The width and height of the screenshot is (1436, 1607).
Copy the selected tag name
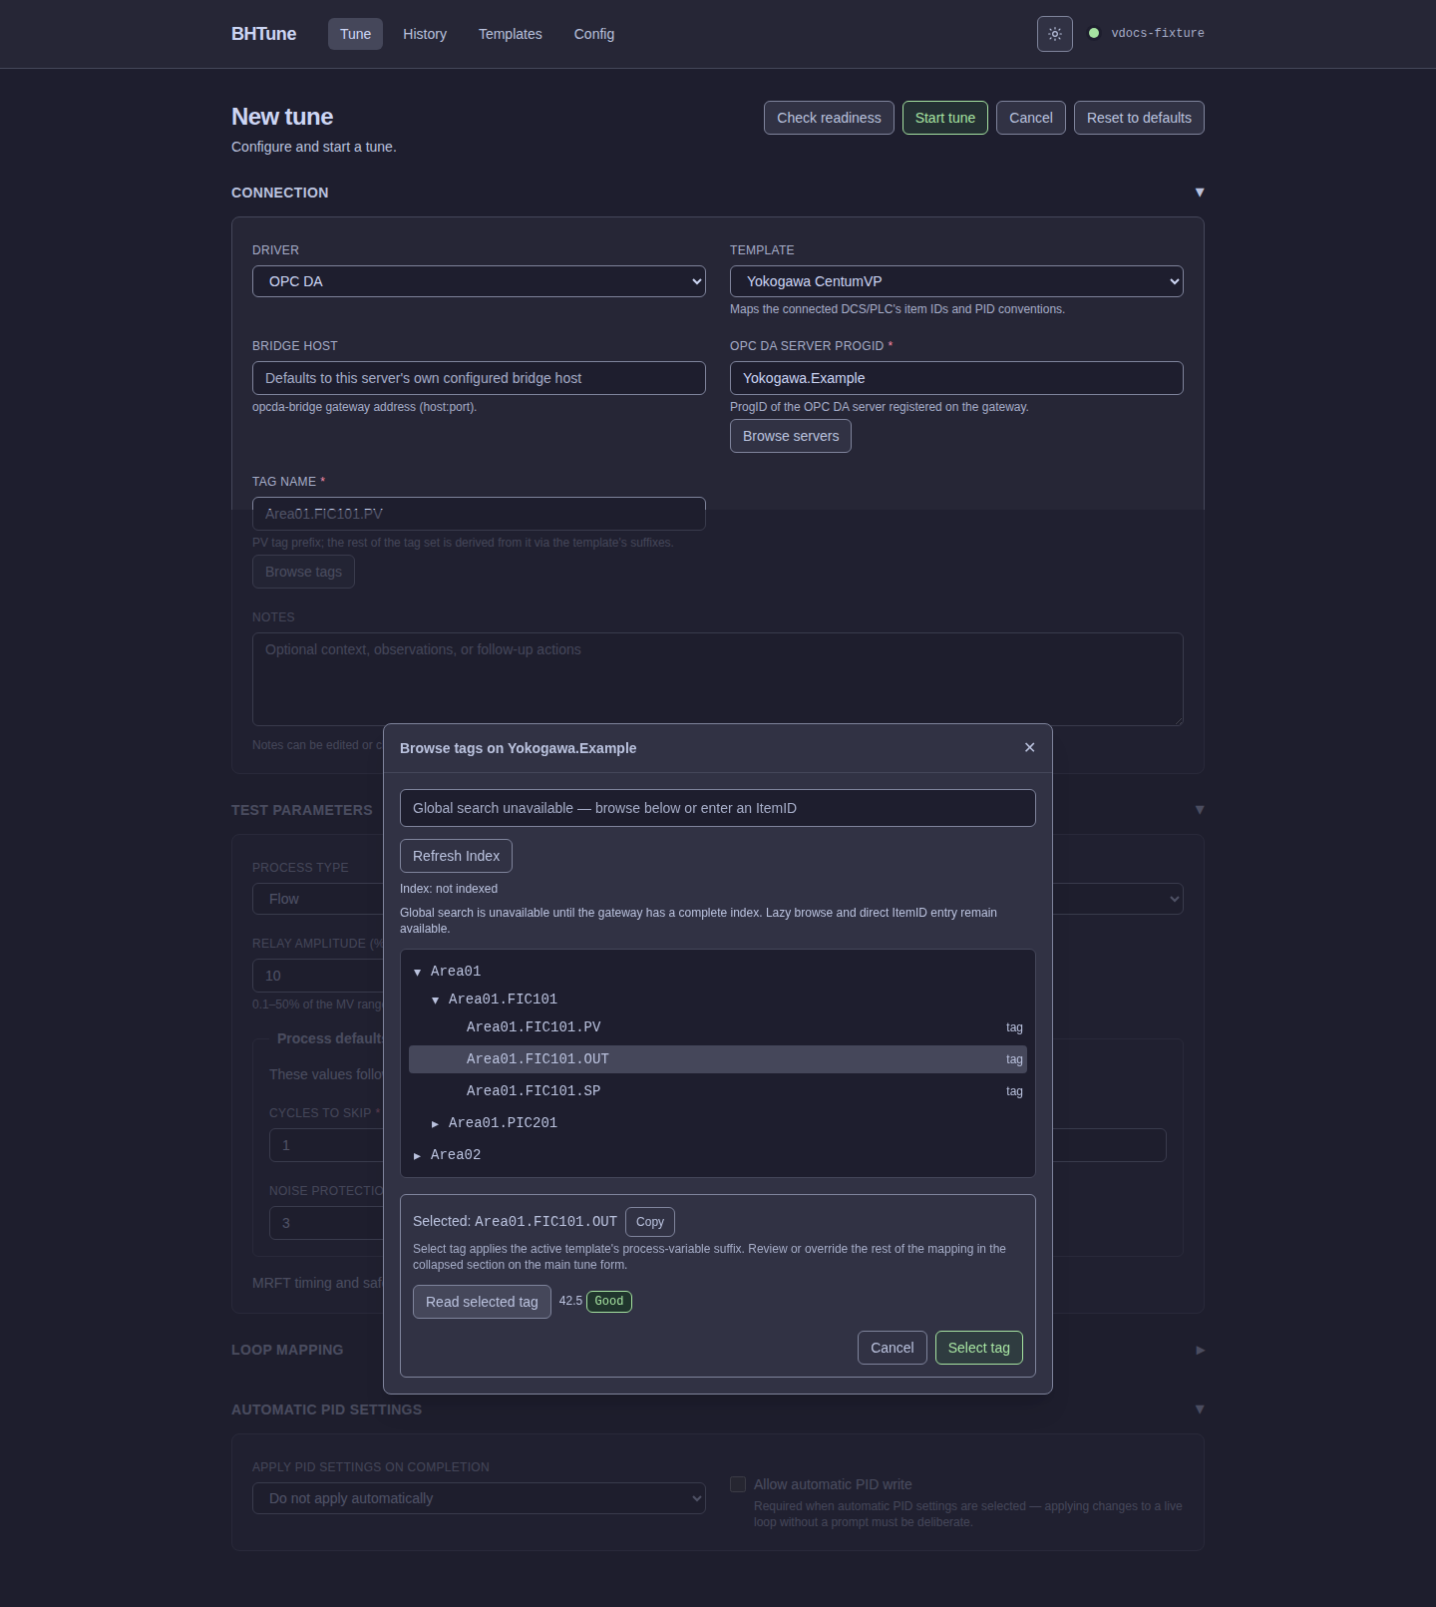pyautogui.click(x=650, y=1222)
